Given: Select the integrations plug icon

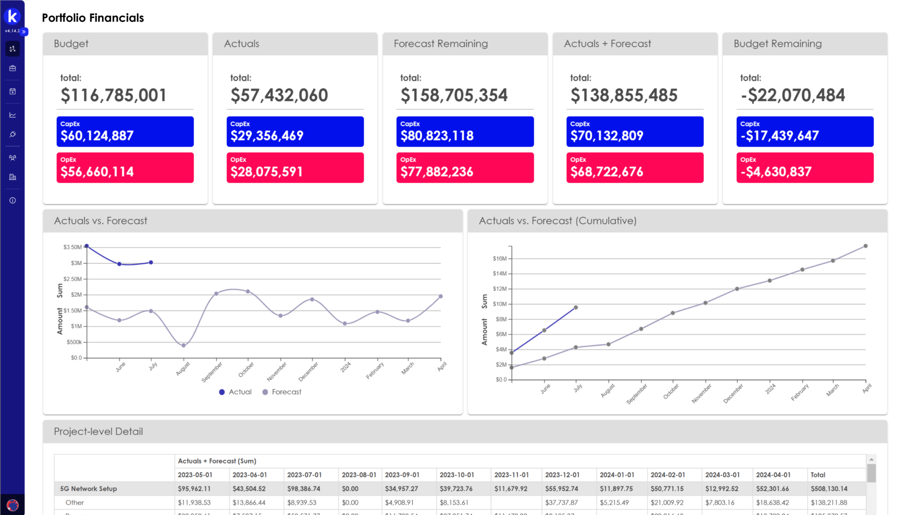Looking at the screenshot, I should coord(12,134).
